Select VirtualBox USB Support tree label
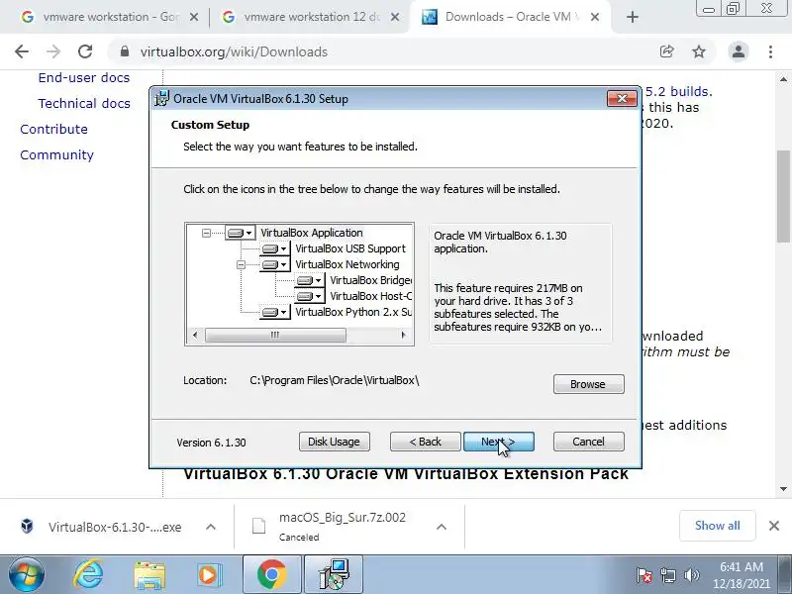Image resolution: width=792 pixels, height=594 pixels. [x=350, y=248]
